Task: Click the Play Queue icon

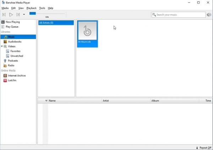Action: (x=3, y=27)
